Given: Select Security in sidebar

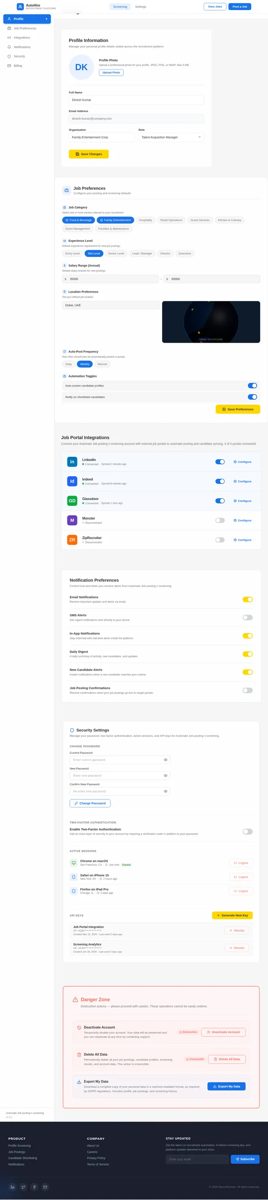Looking at the screenshot, I should click(x=27, y=56).
